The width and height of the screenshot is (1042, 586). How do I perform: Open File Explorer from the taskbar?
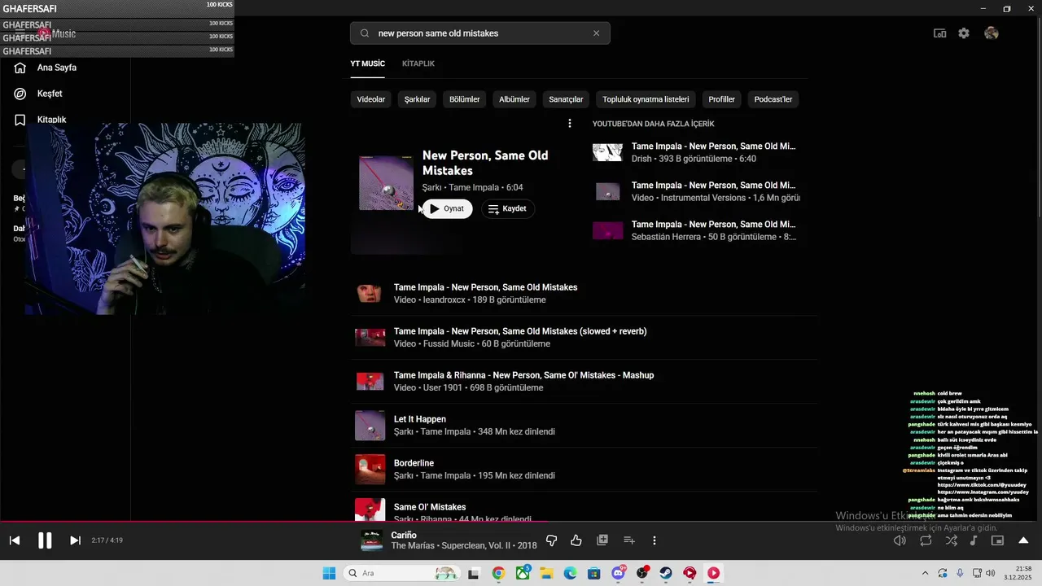pyautogui.click(x=546, y=573)
